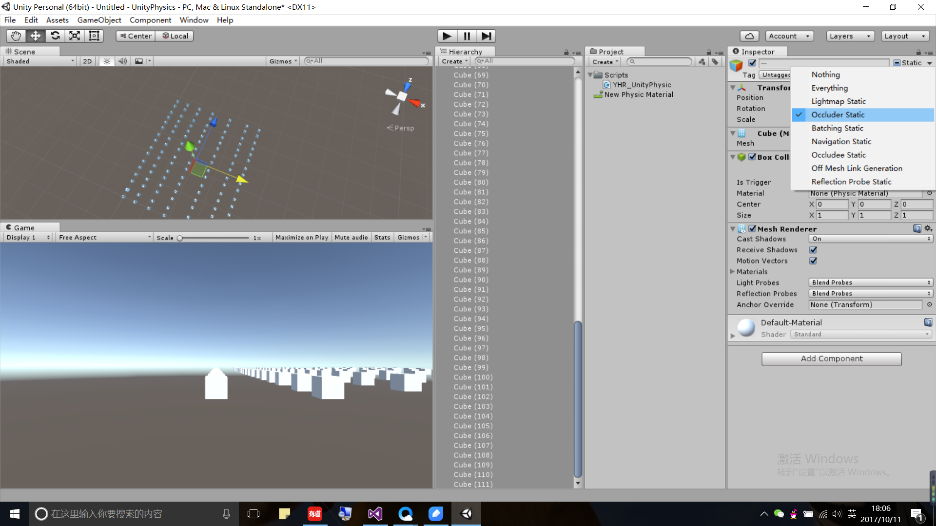Click Add Component button

[x=831, y=359]
